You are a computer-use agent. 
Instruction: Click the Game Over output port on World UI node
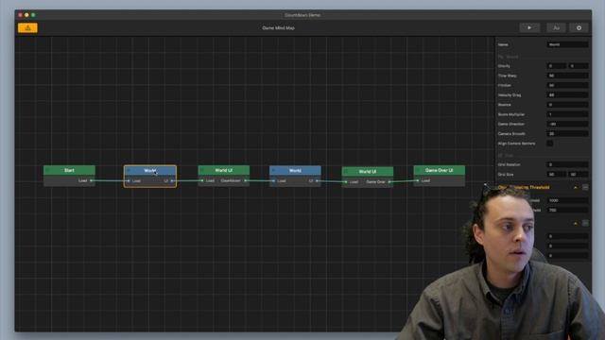click(x=389, y=181)
